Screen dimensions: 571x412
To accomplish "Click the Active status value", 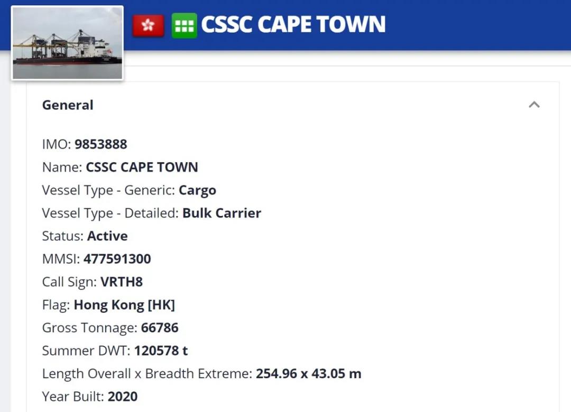I will [107, 236].
